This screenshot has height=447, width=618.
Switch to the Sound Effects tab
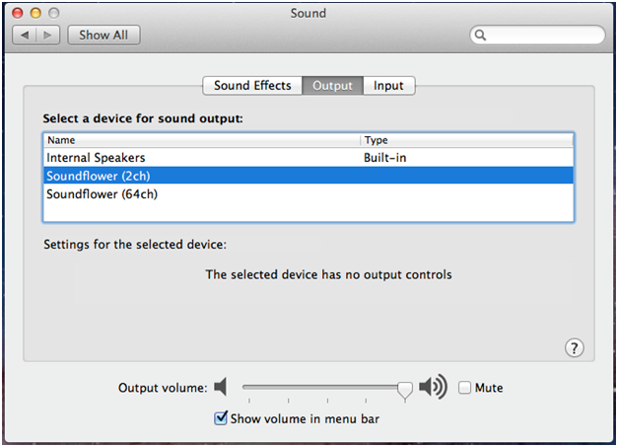[x=252, y=86]
